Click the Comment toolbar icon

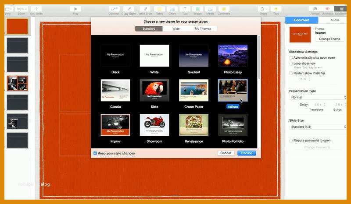pyautogui.click(x=224, y=9)
